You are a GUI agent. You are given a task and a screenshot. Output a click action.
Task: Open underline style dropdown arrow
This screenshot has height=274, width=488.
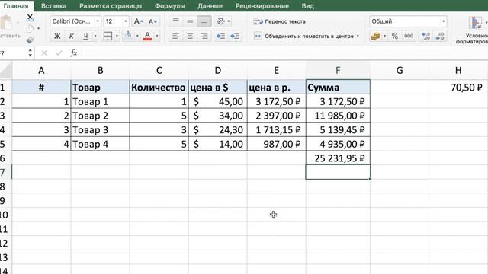[x=95, y=36]
